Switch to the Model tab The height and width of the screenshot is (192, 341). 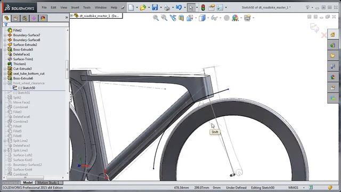(28, 182)
